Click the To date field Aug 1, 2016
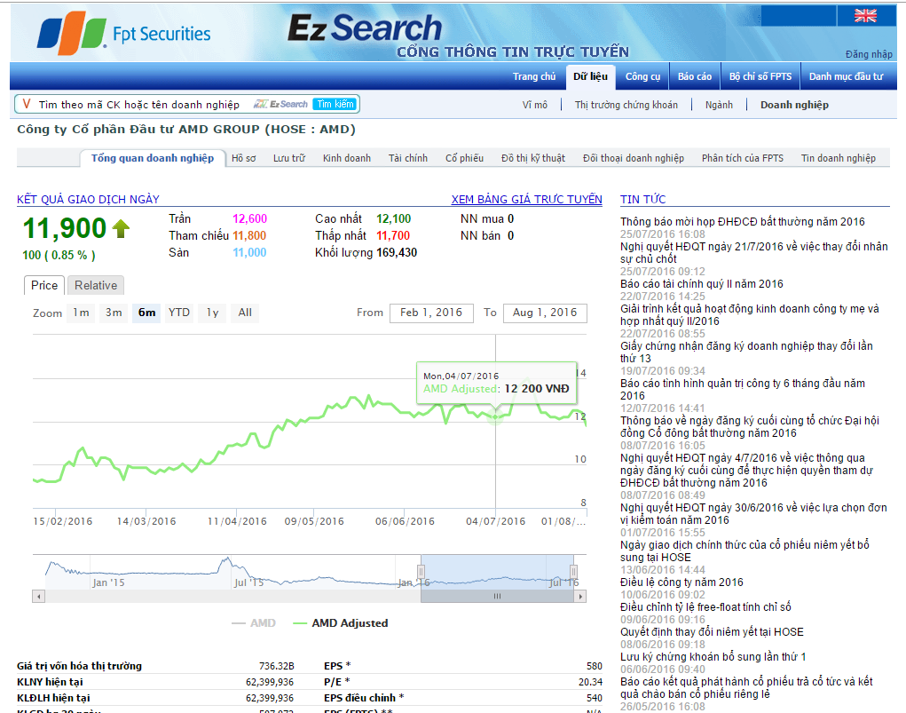This screenshot has height=713, width=906. click(x=545, y=313)
